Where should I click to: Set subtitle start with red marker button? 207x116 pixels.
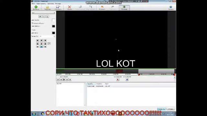[x=118, y=80]
